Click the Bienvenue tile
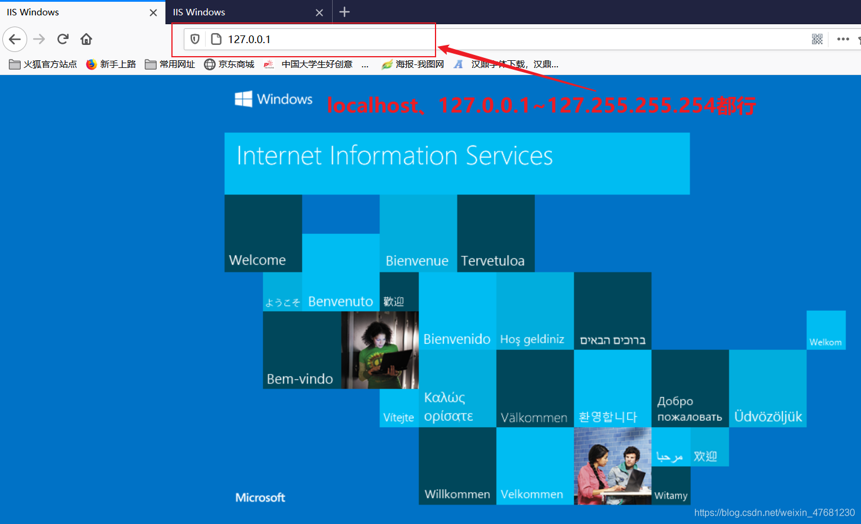Image resolution: width=861 pixels, height=524 pixels. tap(418, 233)
